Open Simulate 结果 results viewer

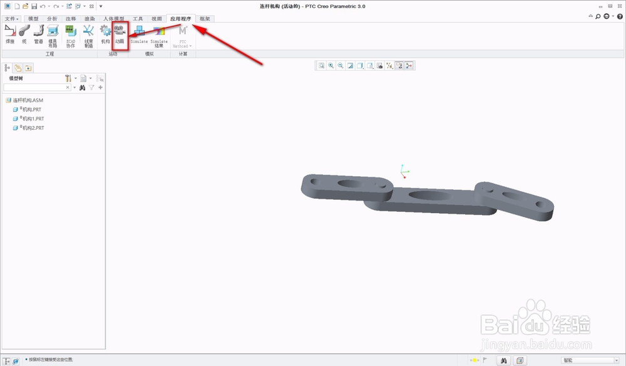pos(159,36)
